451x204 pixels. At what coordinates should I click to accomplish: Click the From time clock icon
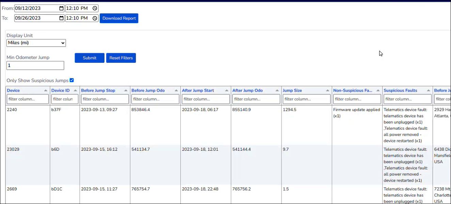click(95, 8)
